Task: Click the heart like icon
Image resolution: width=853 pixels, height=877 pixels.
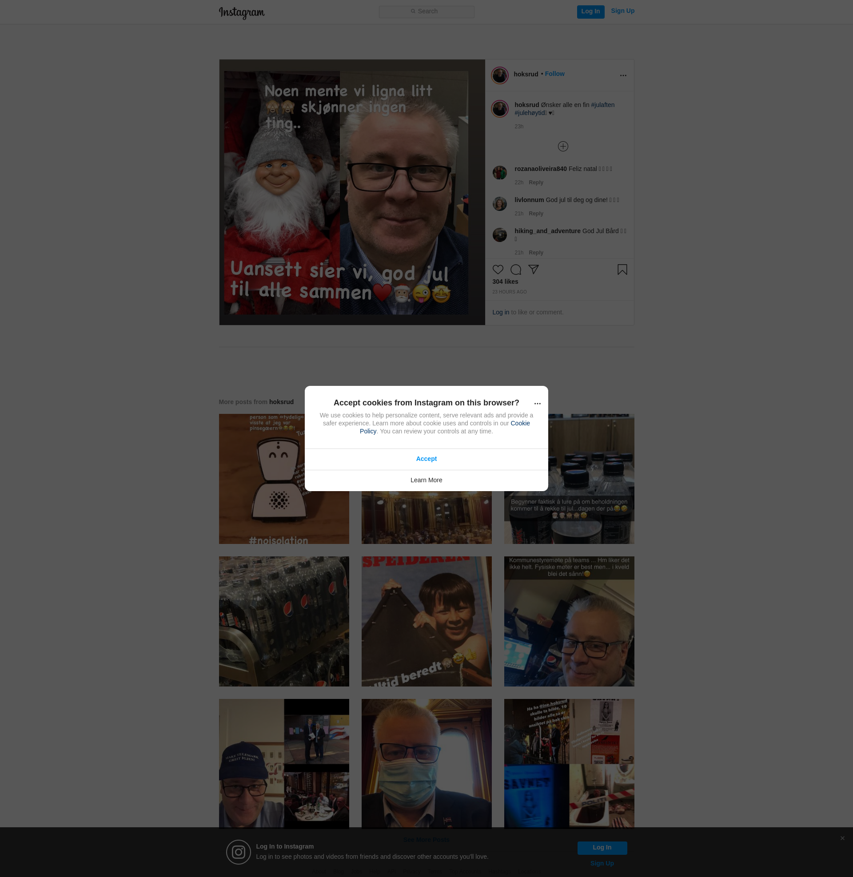Action: pyautogui.click(x=498, y=270)
